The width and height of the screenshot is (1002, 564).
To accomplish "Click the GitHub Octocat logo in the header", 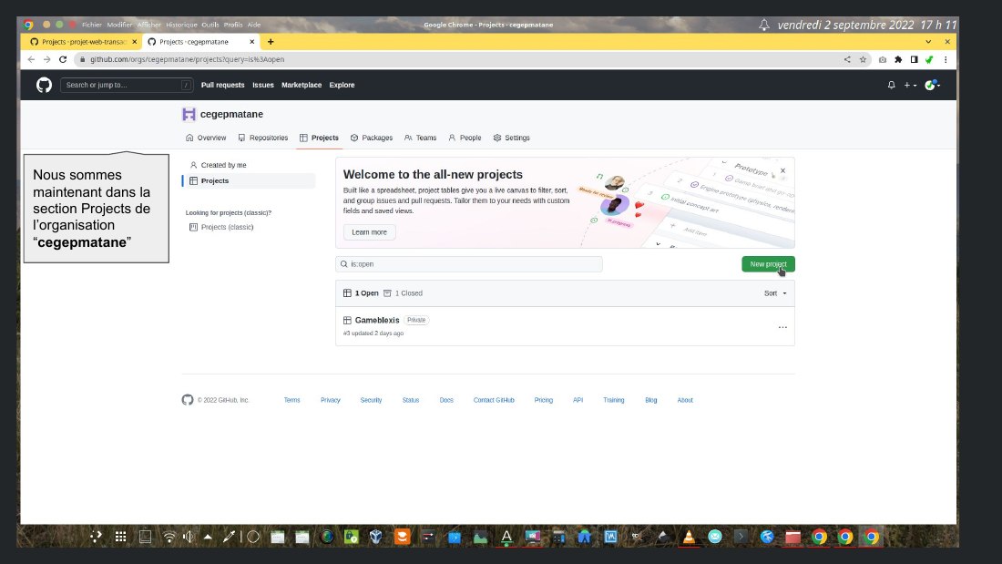I will [x=44, y=85].
